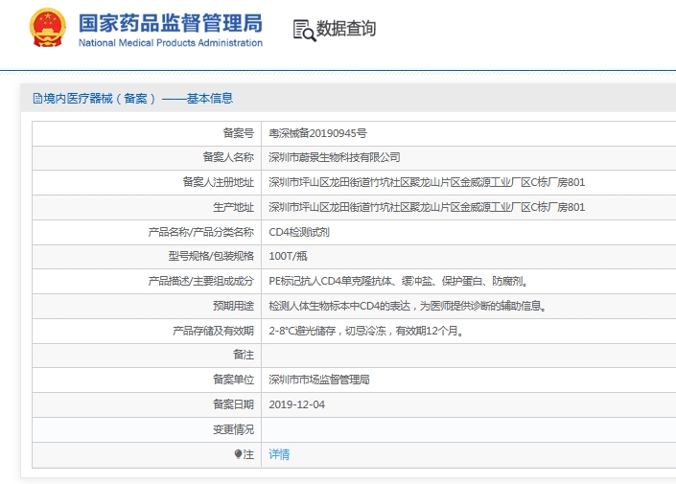The width and height of the screenshot is (676, 484).
Task: Click the national emblem logo
Action: (x=47, y=27)
